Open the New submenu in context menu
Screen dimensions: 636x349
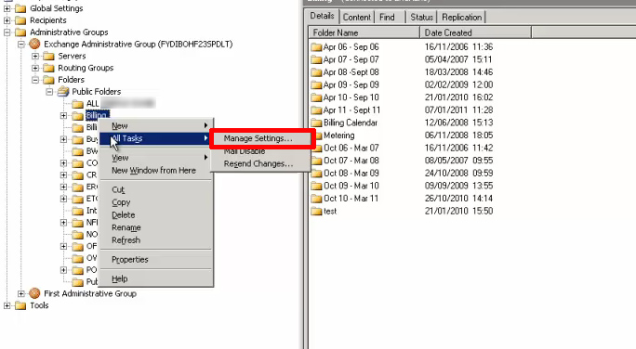(156, 126)
